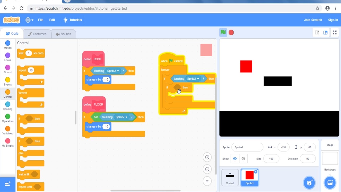The height and width of the screenshot is (192, 341).
Task: Open the Sensing blocks category
Action: pyautogui.click(x=8, y=106)
